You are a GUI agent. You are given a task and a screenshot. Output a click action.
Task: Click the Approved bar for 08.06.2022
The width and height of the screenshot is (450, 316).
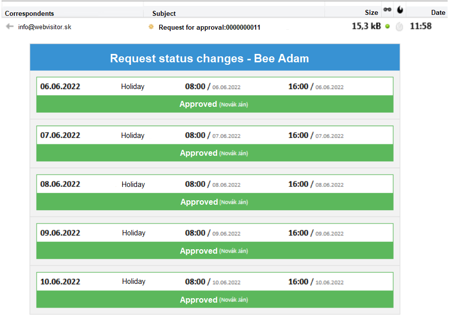(215, 202)
